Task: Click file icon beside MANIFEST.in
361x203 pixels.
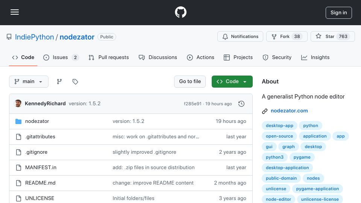Action: pos(18,168)
